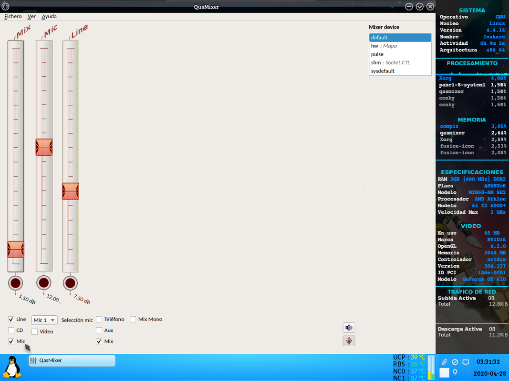Screen dimensions: 509x381
Task: Click the white square tray icon
Action: pos(444,372)
